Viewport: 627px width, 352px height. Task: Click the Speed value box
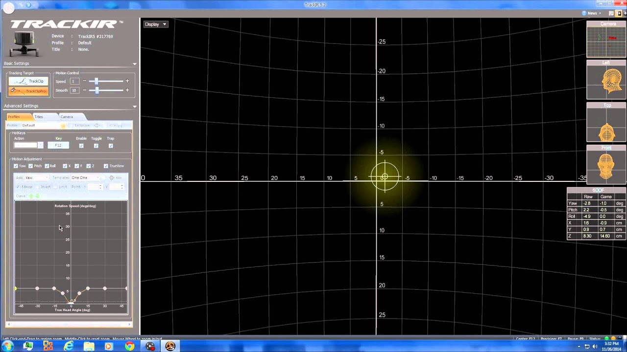pos(74,81)
